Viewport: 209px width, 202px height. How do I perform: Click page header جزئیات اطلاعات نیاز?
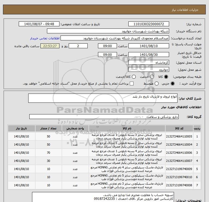tap(185, 10)
